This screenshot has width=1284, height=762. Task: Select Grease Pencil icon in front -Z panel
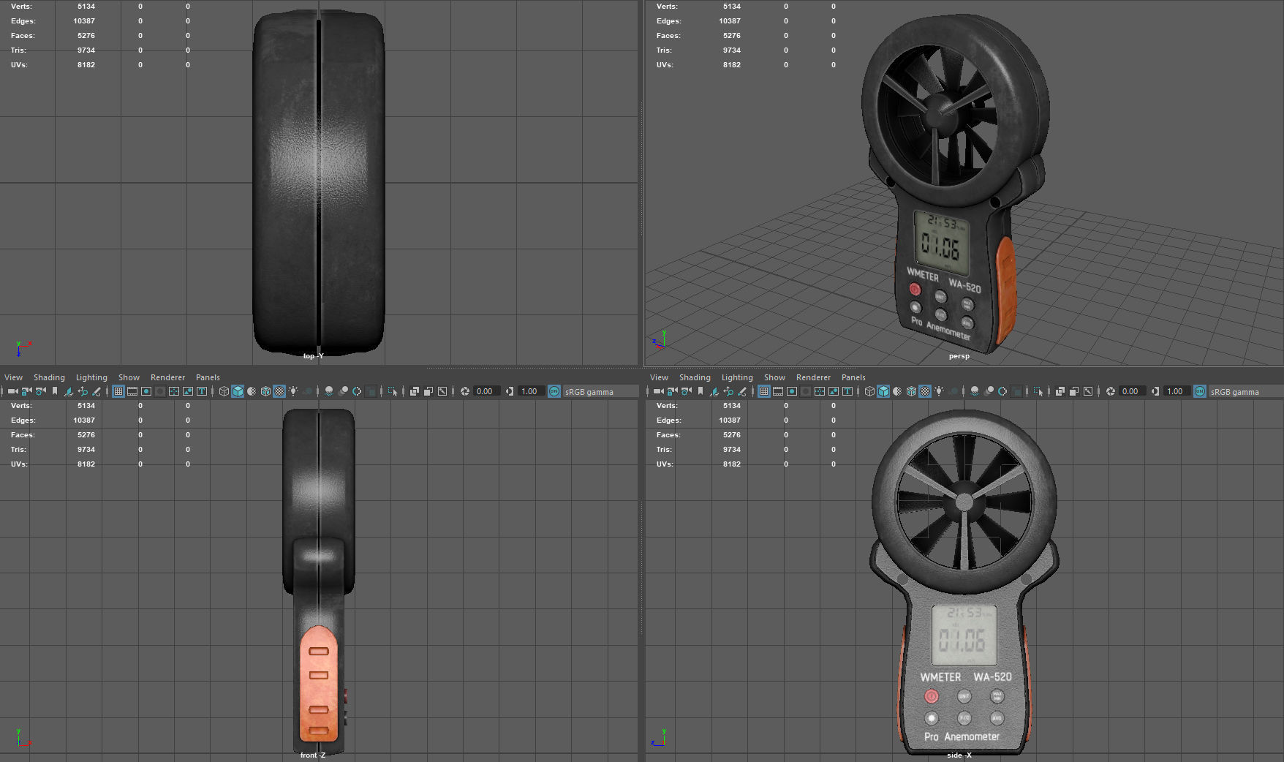pyautogui.click(x=97, y=391)
